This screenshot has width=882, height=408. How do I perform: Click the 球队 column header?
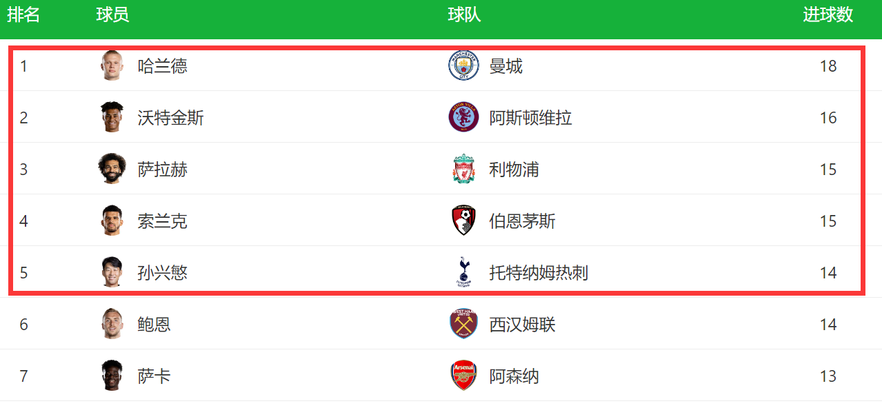coord(464,15)
